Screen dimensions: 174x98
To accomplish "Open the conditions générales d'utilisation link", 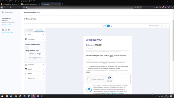I will pyautogui.click(x=115, y=93).
